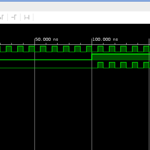Screen dimensions: 150x150
Task: Click the empty black area below the waveforms
Action: click(x=75, y=110)
